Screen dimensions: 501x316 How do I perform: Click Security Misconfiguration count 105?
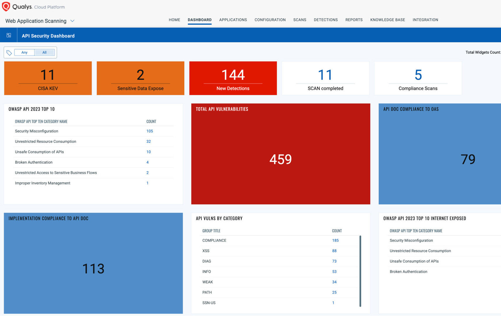(149, 131)
